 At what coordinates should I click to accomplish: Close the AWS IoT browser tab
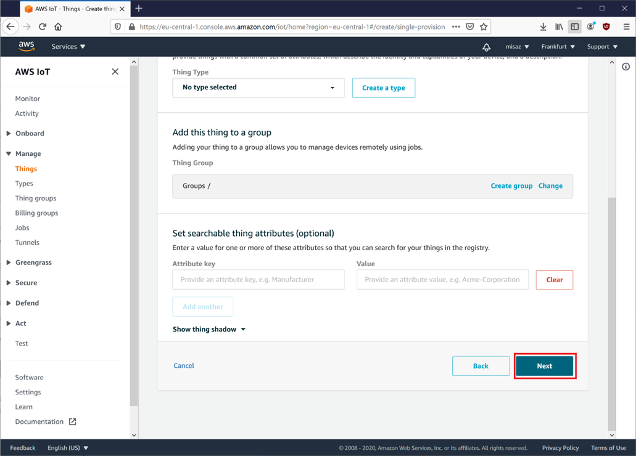click(122, 9)
